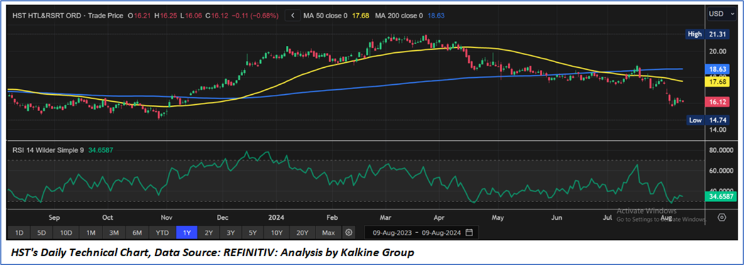Click the 80.0000 RSI scale label
The height and width of the screenshot is (265, 744).
pyautogui.click(x=722, y=150)
